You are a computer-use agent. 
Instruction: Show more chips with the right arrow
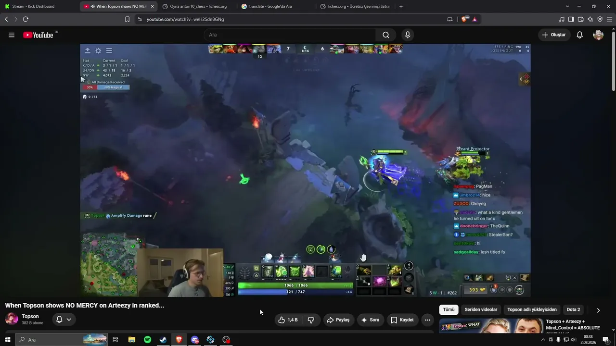coord(598,310)
